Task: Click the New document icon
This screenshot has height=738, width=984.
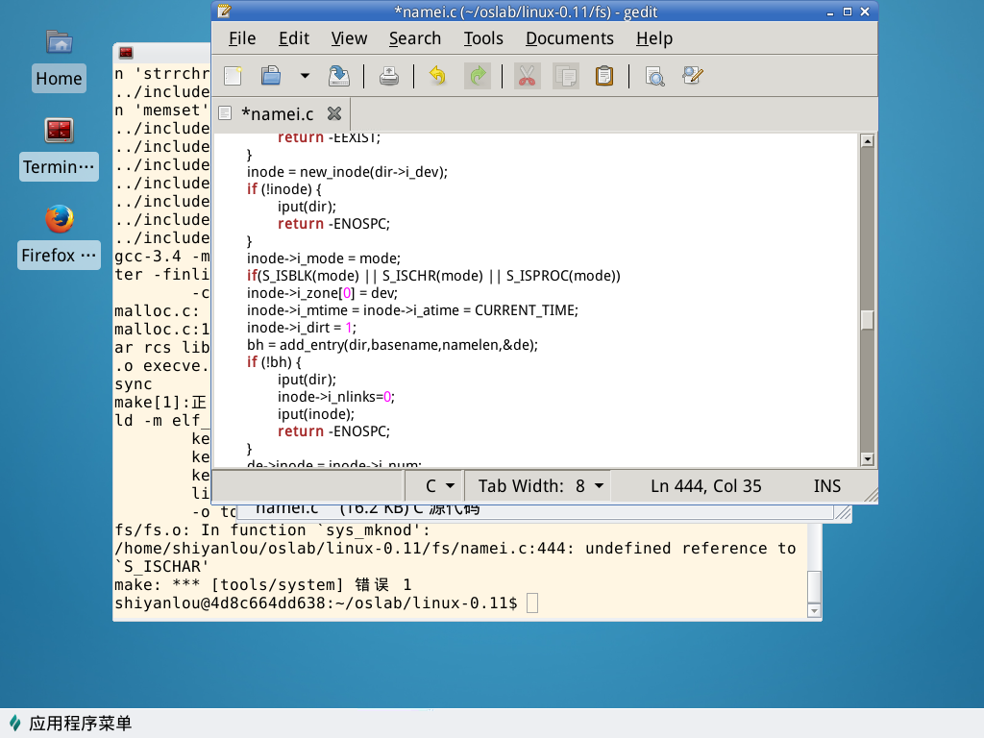Action: point(233,76)
